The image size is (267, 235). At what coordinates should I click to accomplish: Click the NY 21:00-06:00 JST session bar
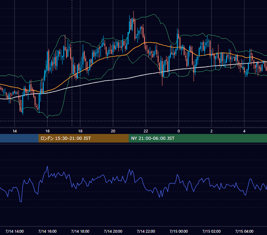click(198, 138)
